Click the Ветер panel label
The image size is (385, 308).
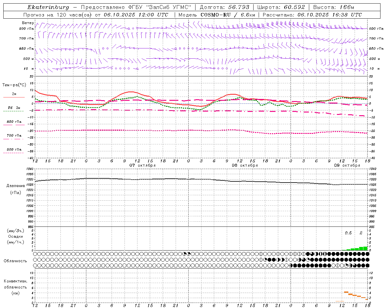[x=28, y=23]
